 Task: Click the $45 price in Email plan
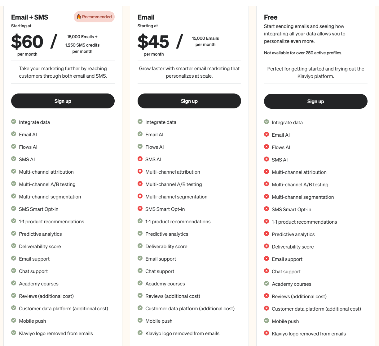click(x=153, y=42)
